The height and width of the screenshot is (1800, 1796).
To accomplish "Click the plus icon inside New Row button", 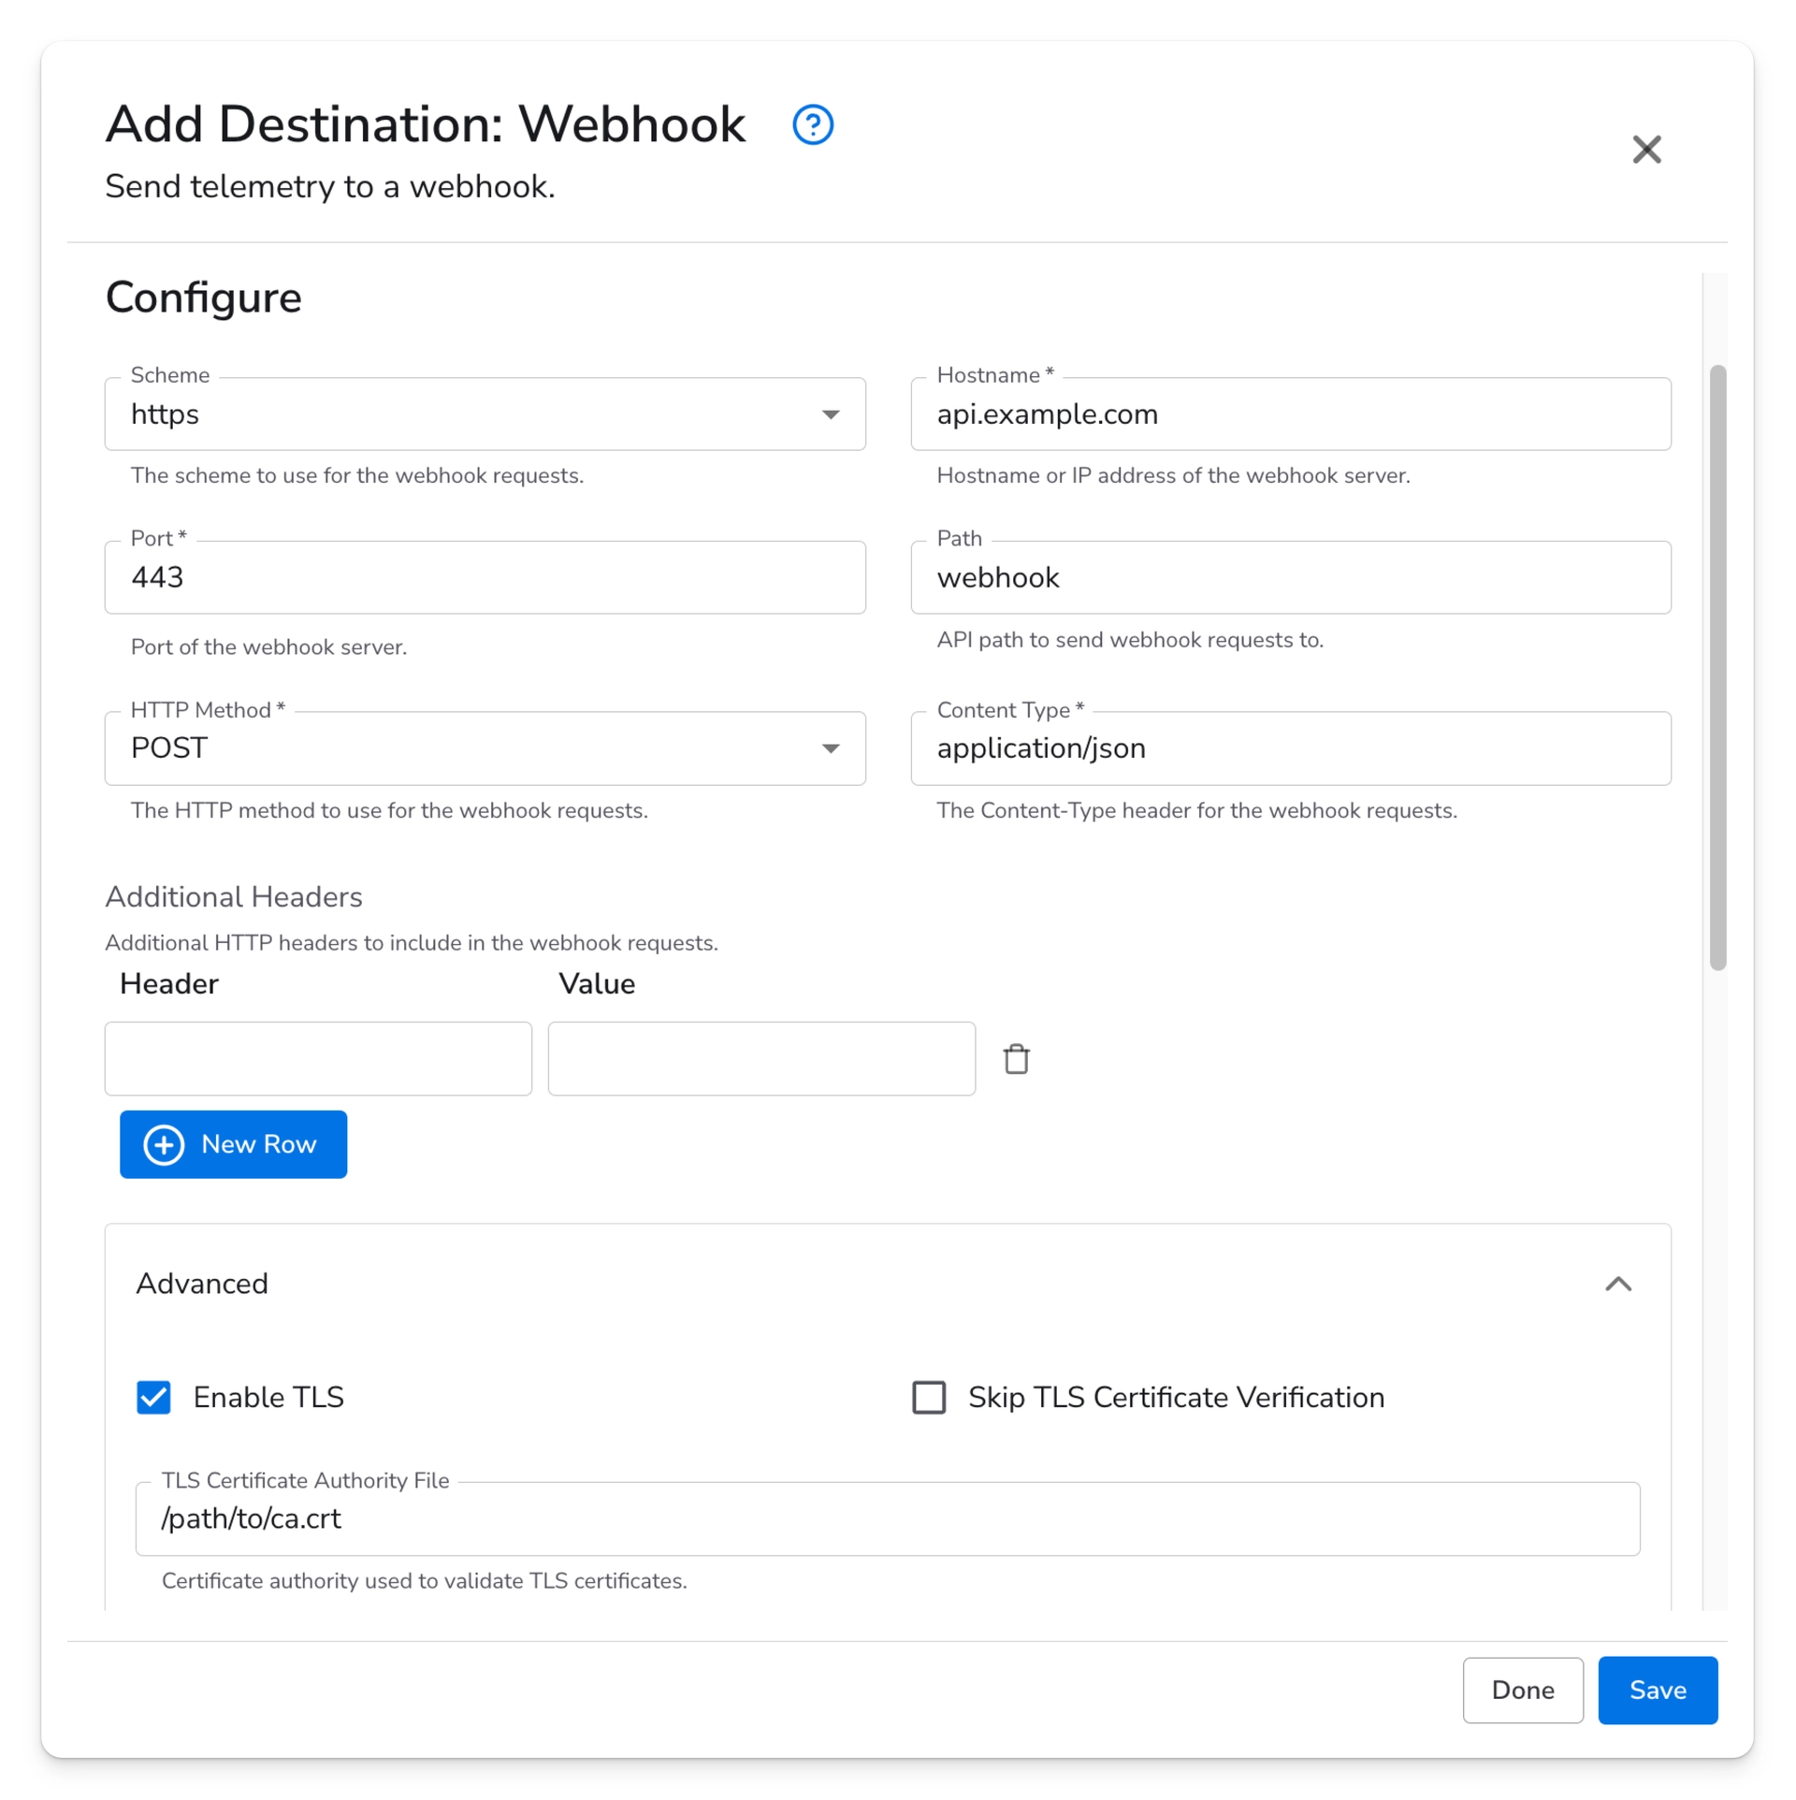I will click(163, 1144).
